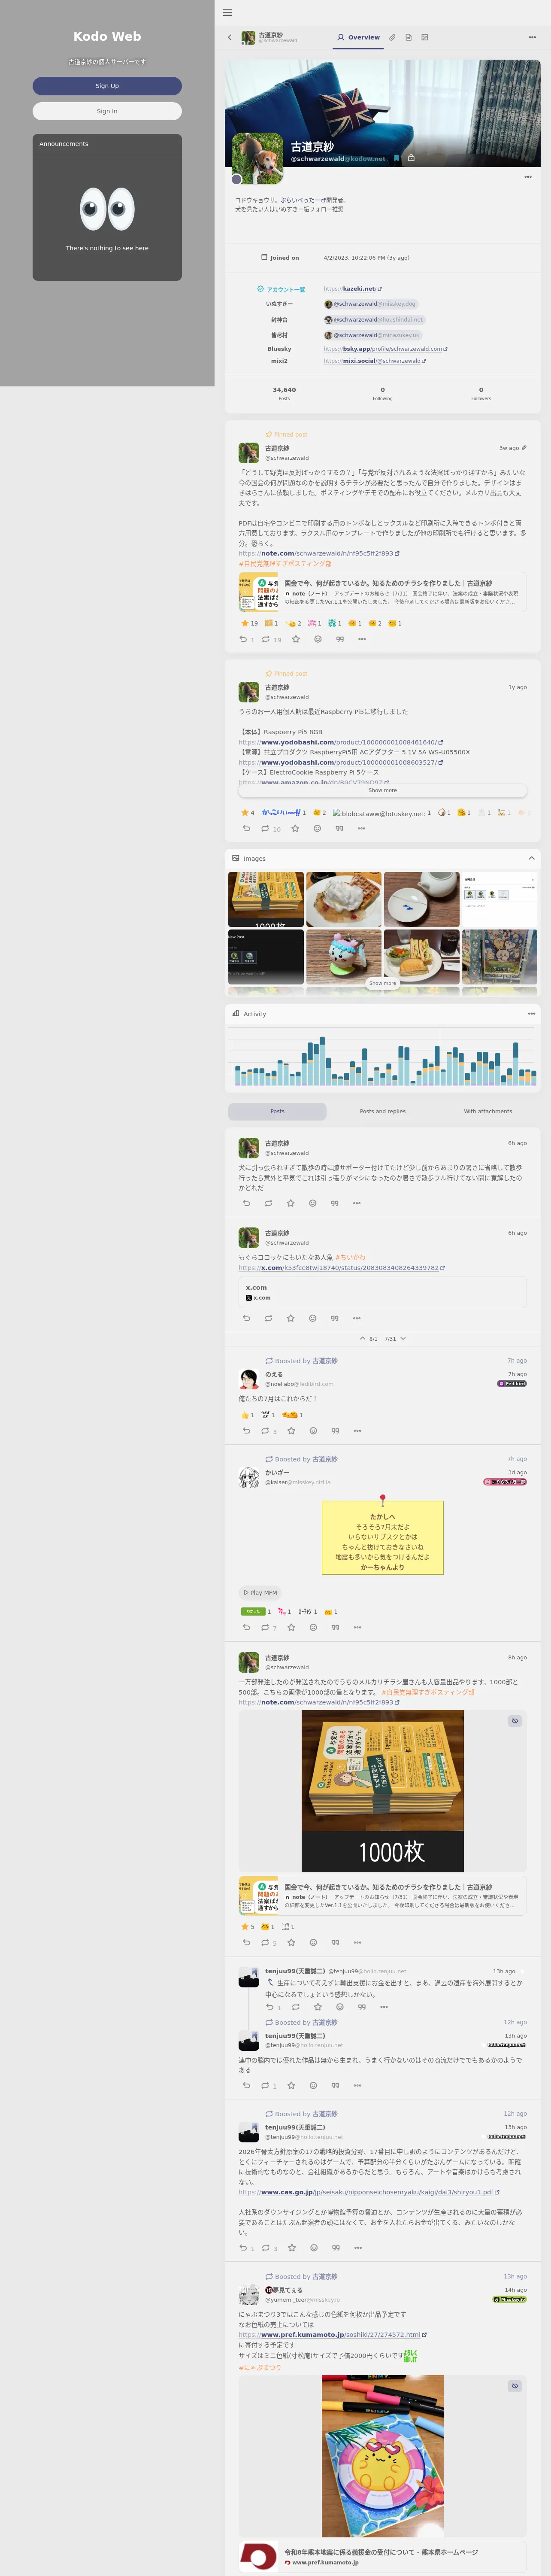
Task: Click the Sign In button
Action: click(x=107, y=111)
